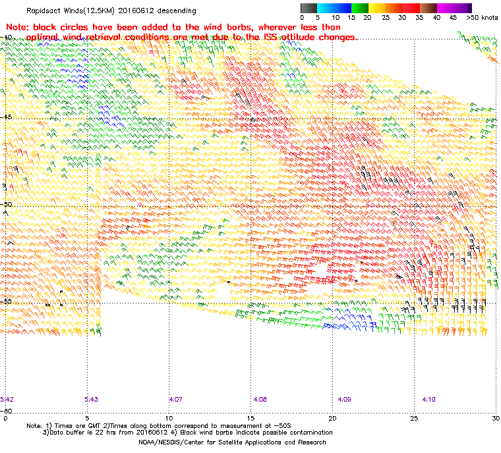Image resolution: width=501 pixels, height=453 pixels.
Task: Click the purple '4:07' time label
Action: tap(176, 400)
